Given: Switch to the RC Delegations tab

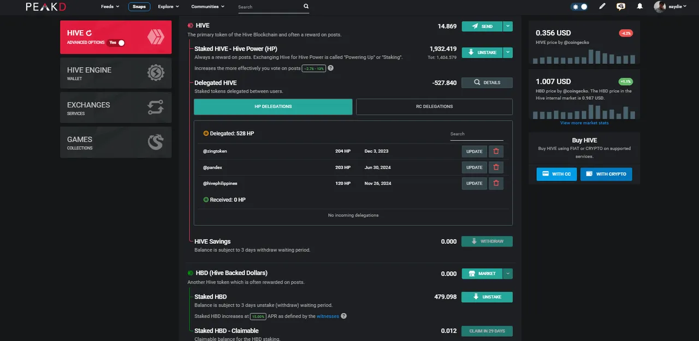Looking at the screenshot, I should [x=434, y=106].
